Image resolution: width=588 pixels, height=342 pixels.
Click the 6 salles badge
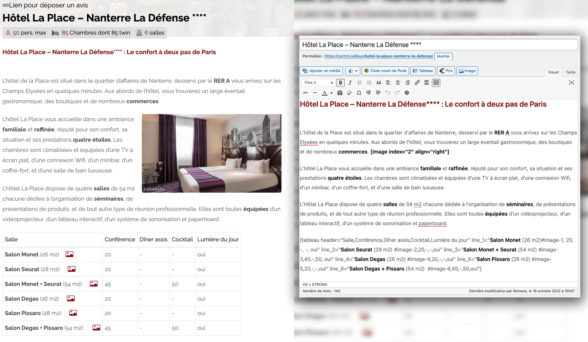150,33
